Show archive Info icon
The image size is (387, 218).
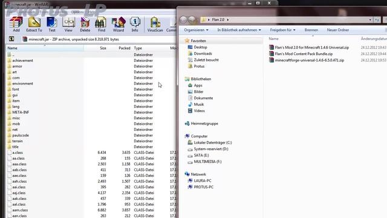click(135, 24)
